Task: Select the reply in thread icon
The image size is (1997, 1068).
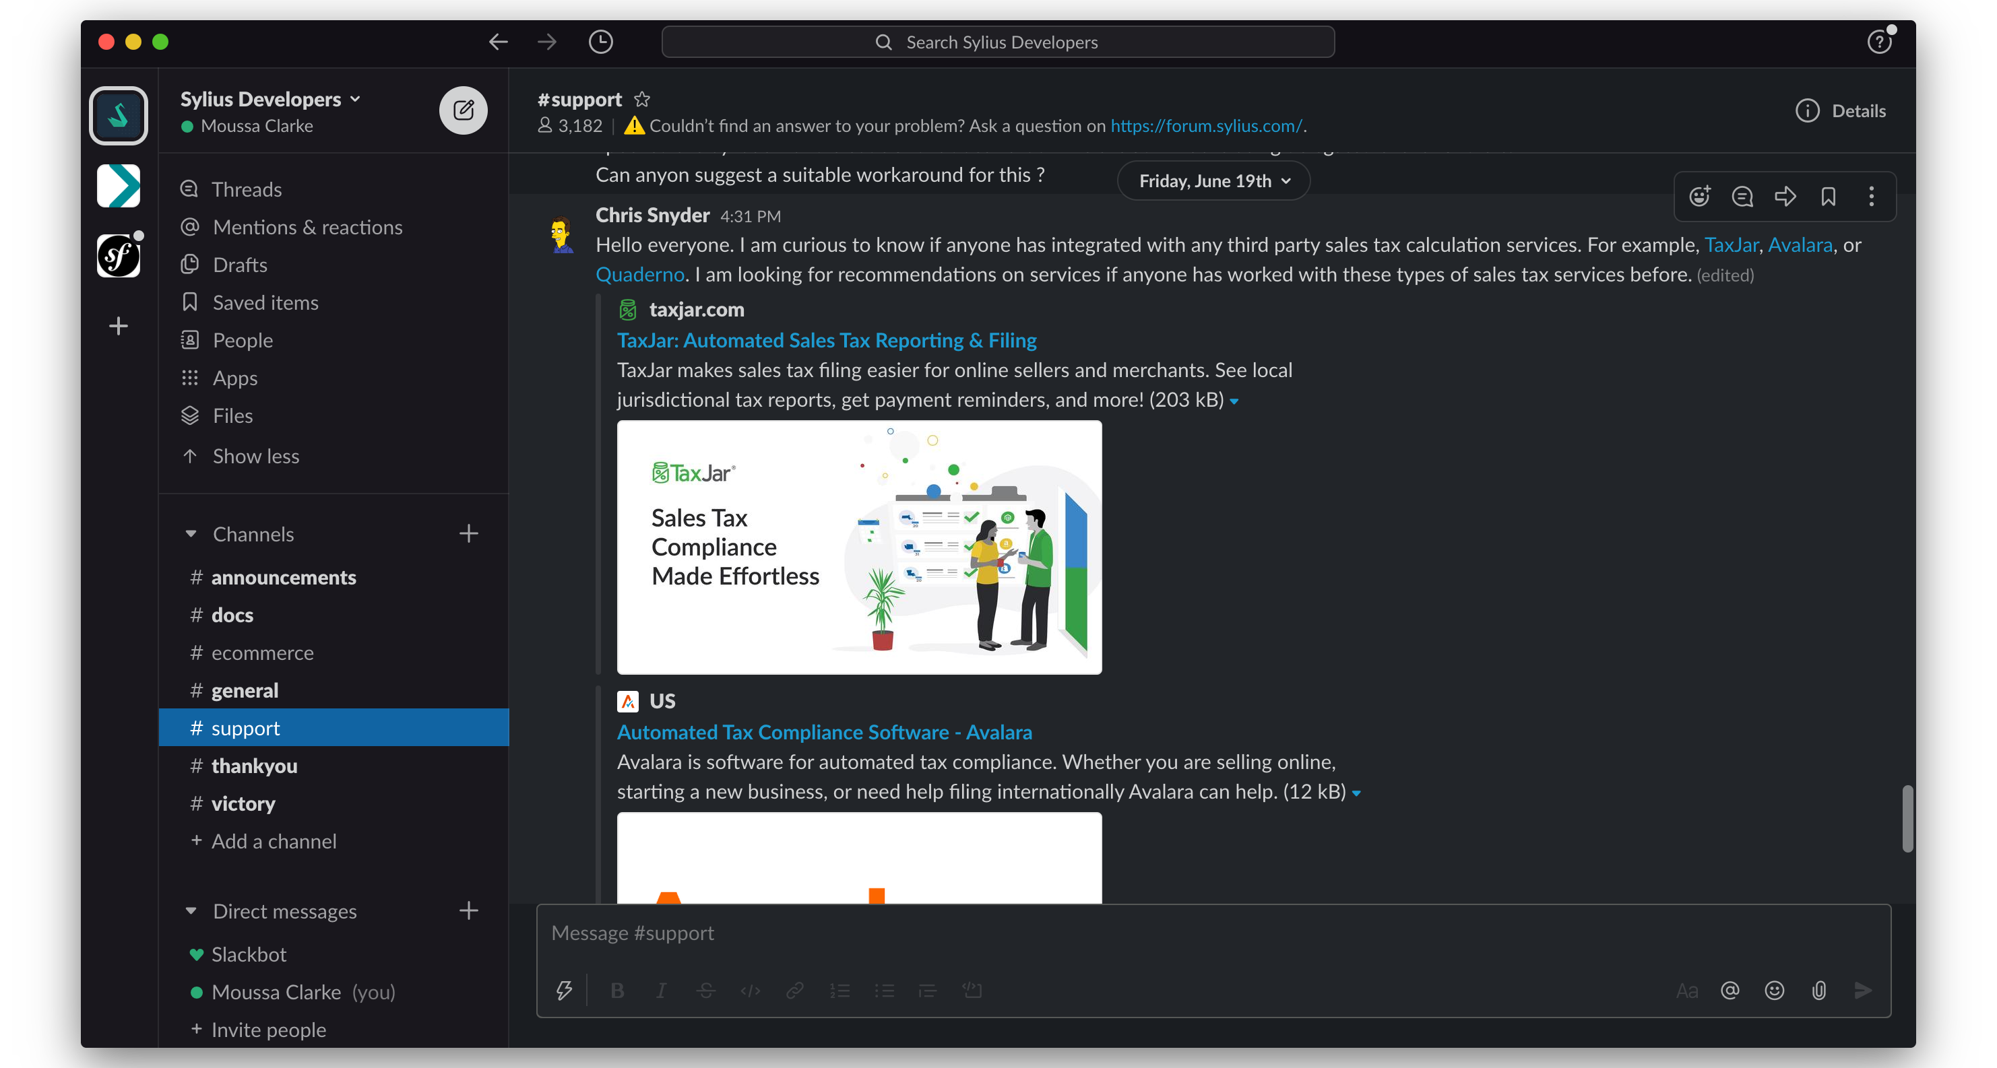Action: [1744, 197]
